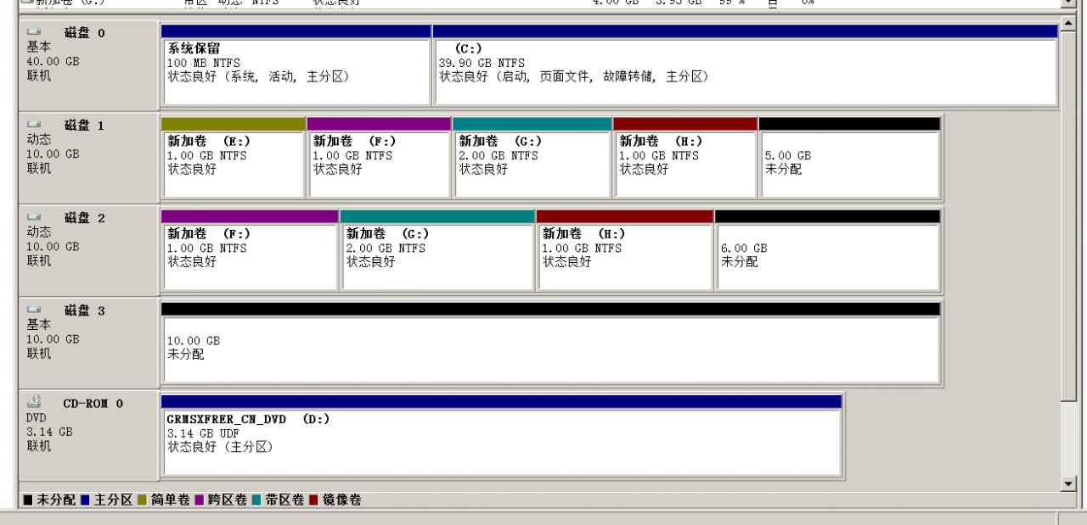The image size is (1087, 525).
Task: Click the volume list scroll down arrow
Action: 1069,3
